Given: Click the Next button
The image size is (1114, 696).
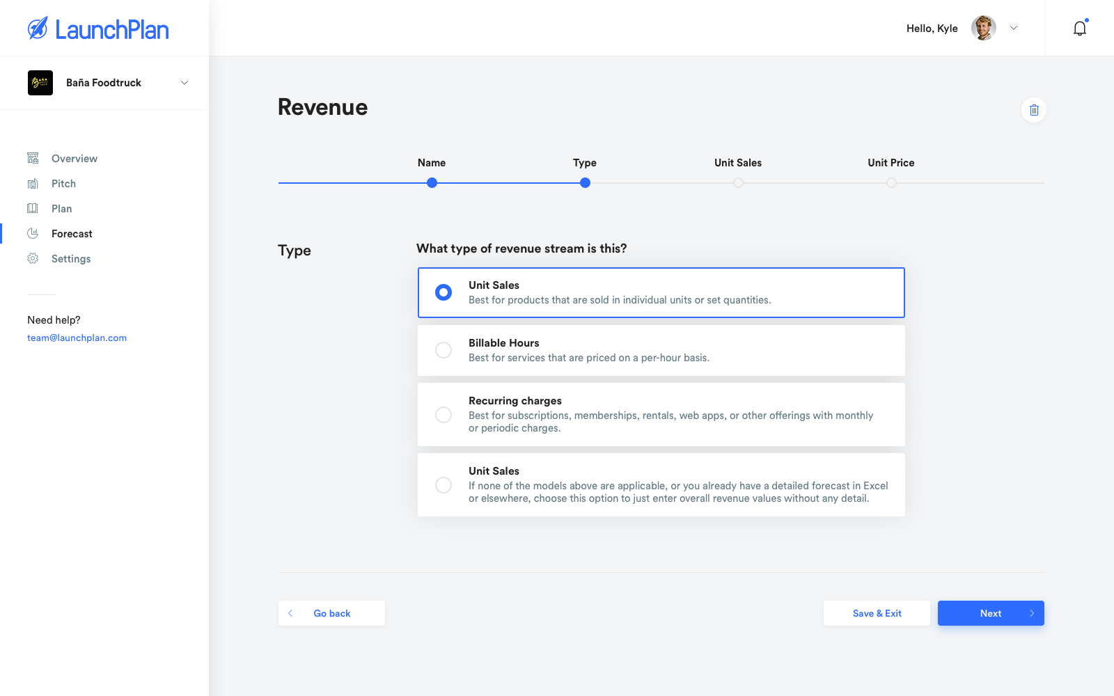Looking at the screenshot, I should pyautogui.click(x=990, y=613).
